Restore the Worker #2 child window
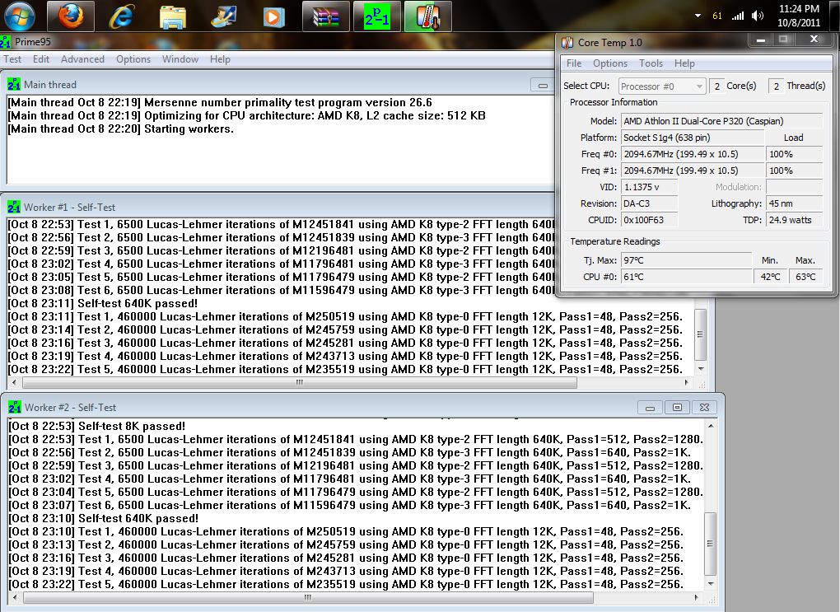 (677, 408)
